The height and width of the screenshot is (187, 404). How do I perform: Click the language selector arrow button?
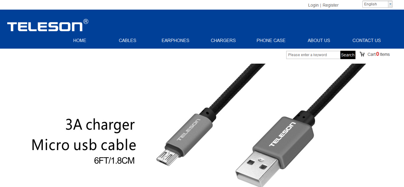click(x=390, y=4)
